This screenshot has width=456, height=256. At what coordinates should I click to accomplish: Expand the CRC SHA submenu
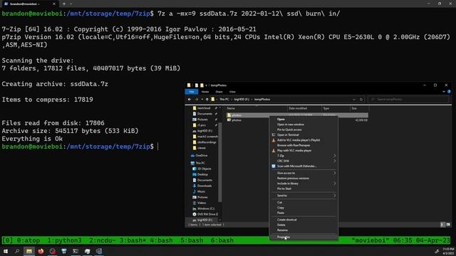[x=334, y=161]
